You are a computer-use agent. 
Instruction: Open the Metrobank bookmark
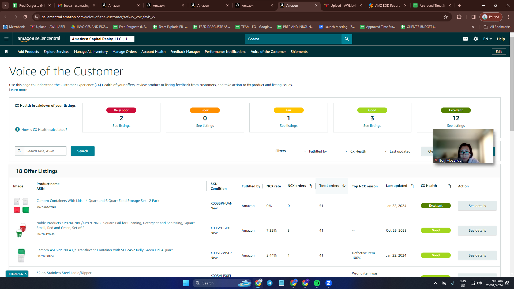pyautogui.click(x=14, y=27)
